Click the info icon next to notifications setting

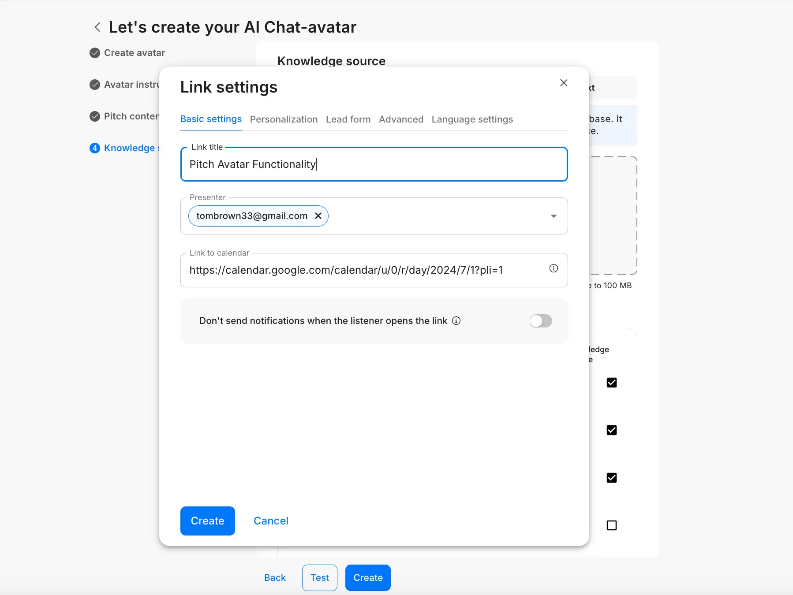click(456, 321)
